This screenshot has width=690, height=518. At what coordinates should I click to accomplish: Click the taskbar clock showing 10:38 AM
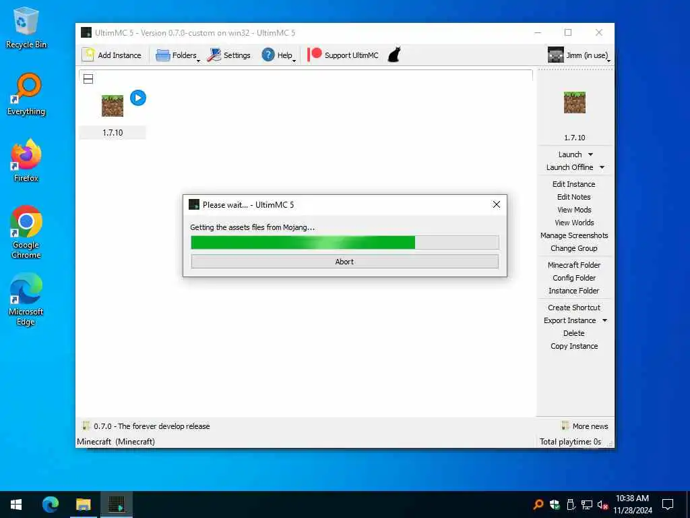632,505
